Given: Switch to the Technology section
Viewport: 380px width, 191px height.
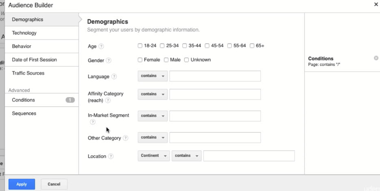Looking at the screenshot, I should coord(24,33).
